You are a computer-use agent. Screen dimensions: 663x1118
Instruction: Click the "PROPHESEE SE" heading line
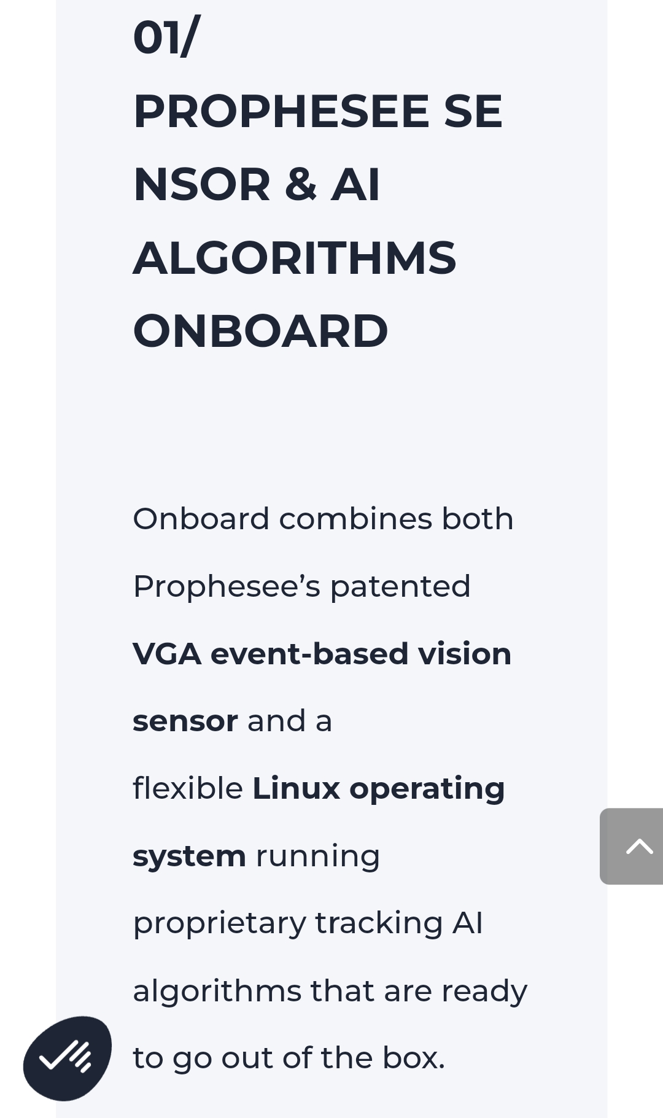click(318, 111)
